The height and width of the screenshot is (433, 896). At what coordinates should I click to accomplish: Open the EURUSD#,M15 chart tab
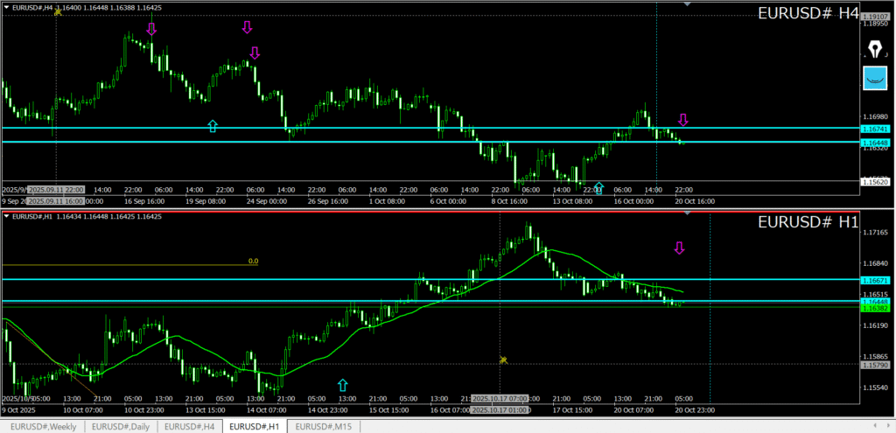pos(325,426)
